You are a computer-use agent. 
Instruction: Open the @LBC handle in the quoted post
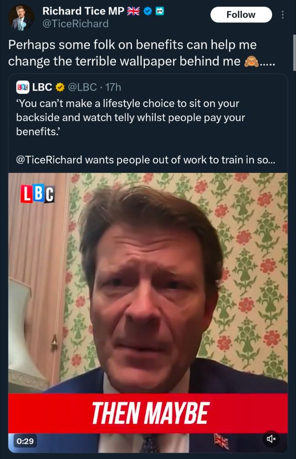pyautogui.click(x=82, y=87)
